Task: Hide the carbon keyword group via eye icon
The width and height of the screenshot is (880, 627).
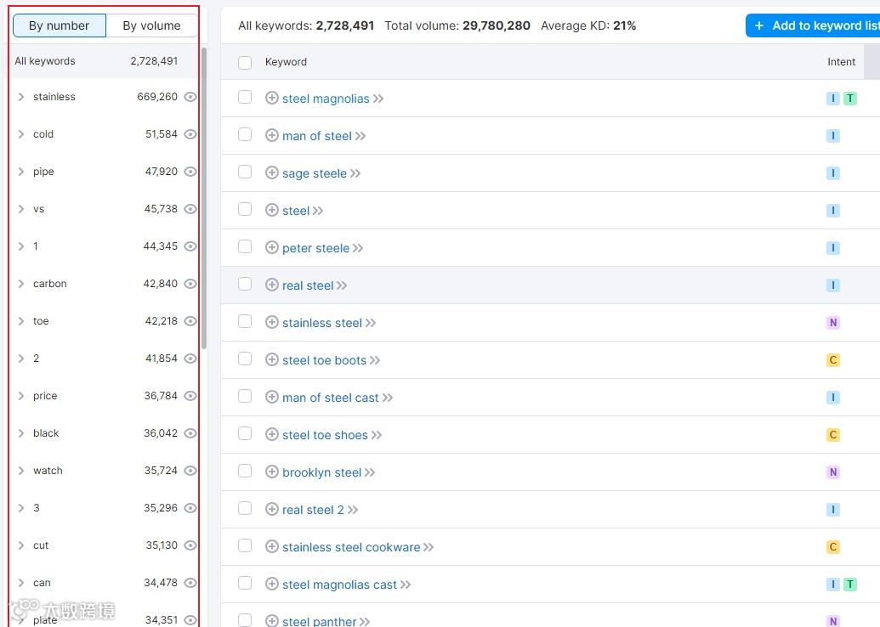Action: pyautogui.click(x=190, y=284)
